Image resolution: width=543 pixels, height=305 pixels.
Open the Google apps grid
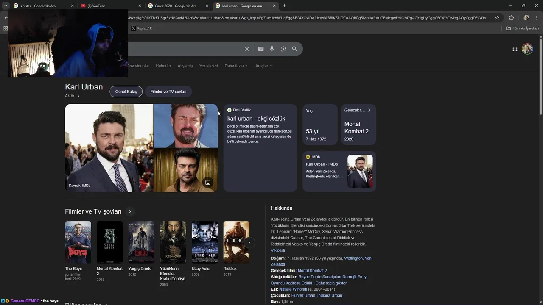[x=515, y=49]
